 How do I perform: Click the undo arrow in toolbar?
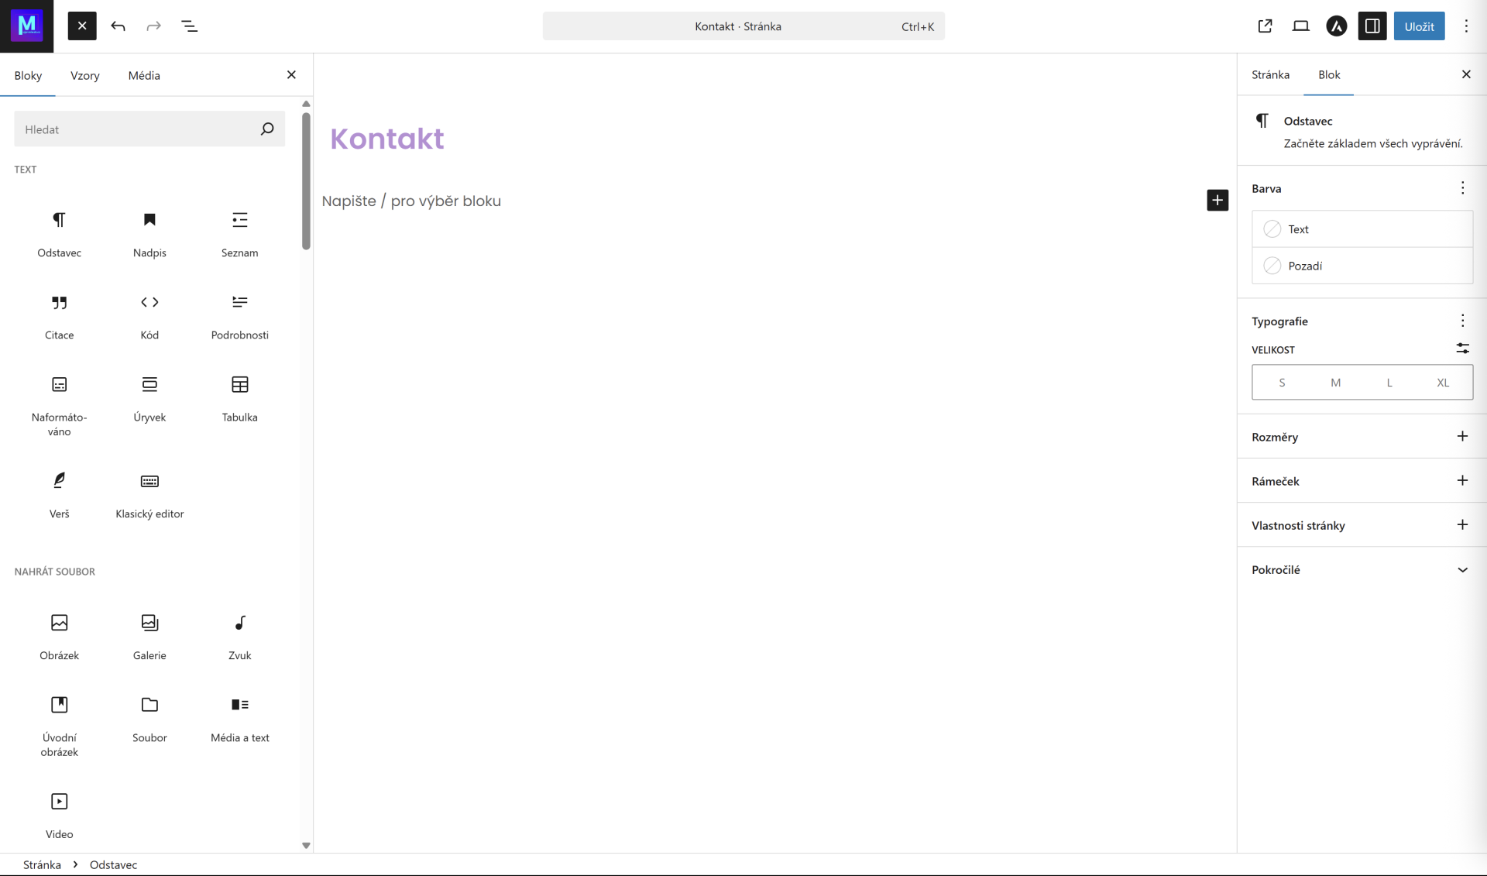tap(118, 26)
